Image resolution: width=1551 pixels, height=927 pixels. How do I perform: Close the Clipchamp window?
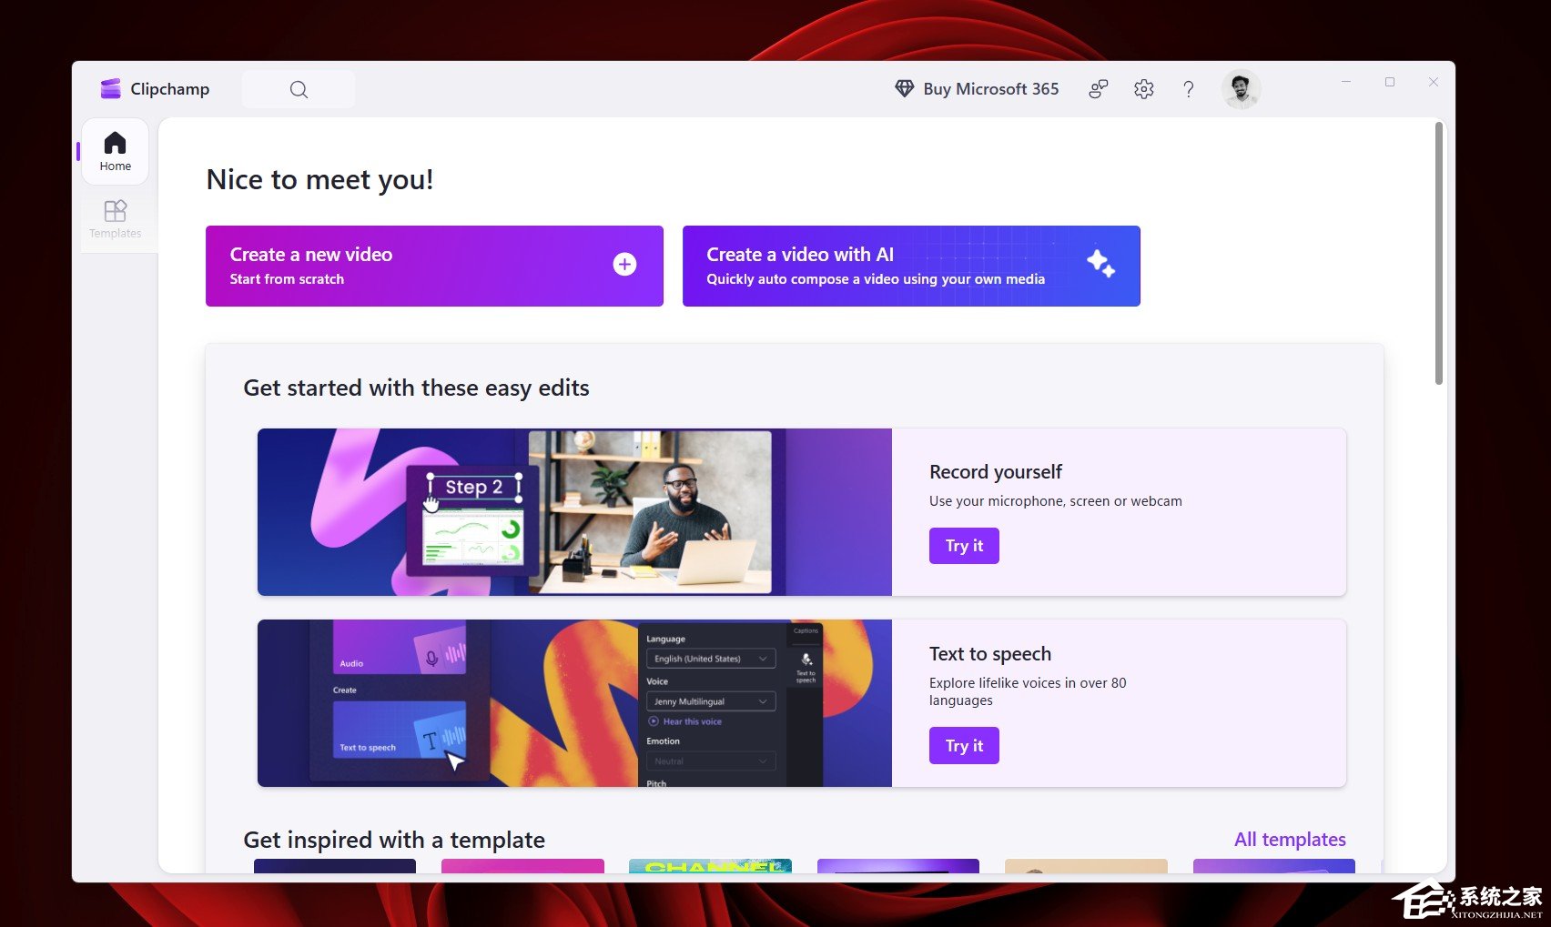click(x=1434, y=82)
